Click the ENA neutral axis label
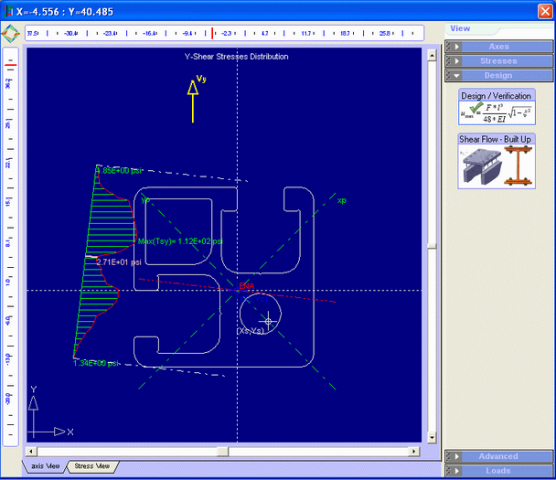 pos(246,286)
